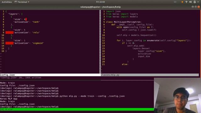201x113 pixels.
Task: Close the terminal window
Action: click(198, 7)
